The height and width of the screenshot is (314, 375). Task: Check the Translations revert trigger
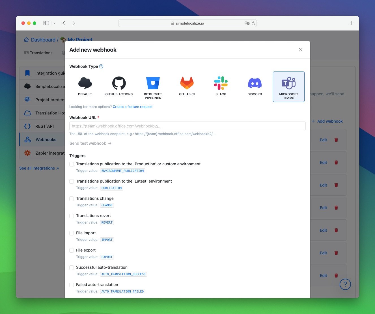coord(72,216)
